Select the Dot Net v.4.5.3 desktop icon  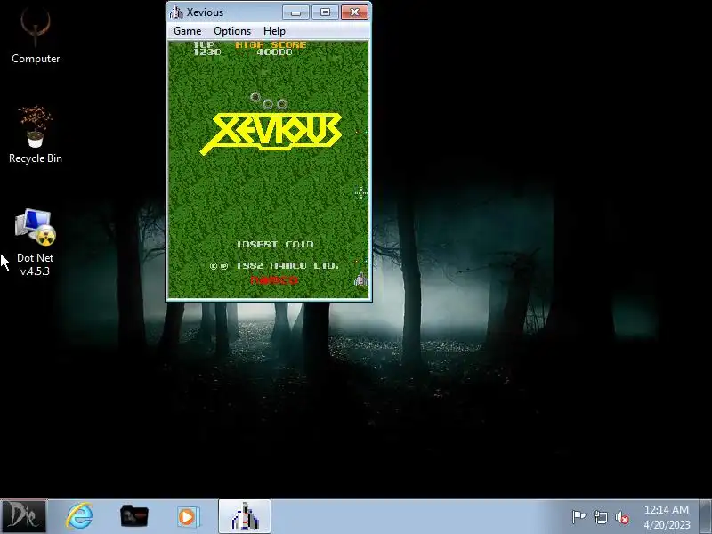(35, 242)
